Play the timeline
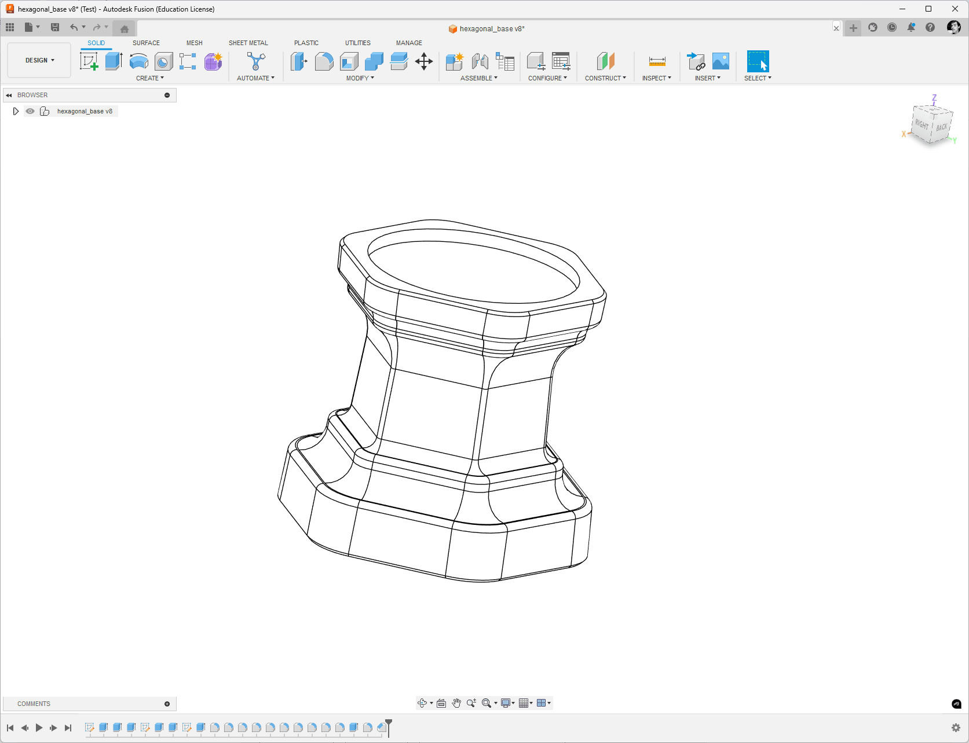969x743 pixels. [39, 728]
